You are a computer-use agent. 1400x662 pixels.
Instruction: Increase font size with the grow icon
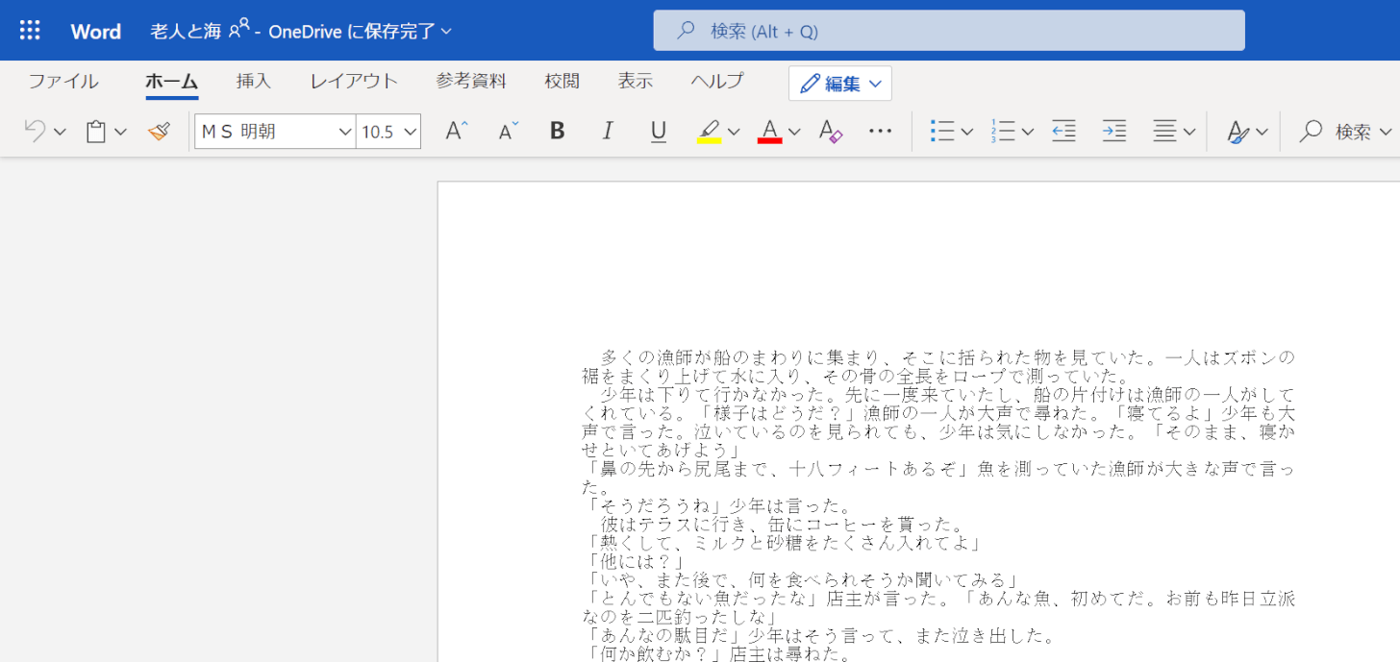457,132
